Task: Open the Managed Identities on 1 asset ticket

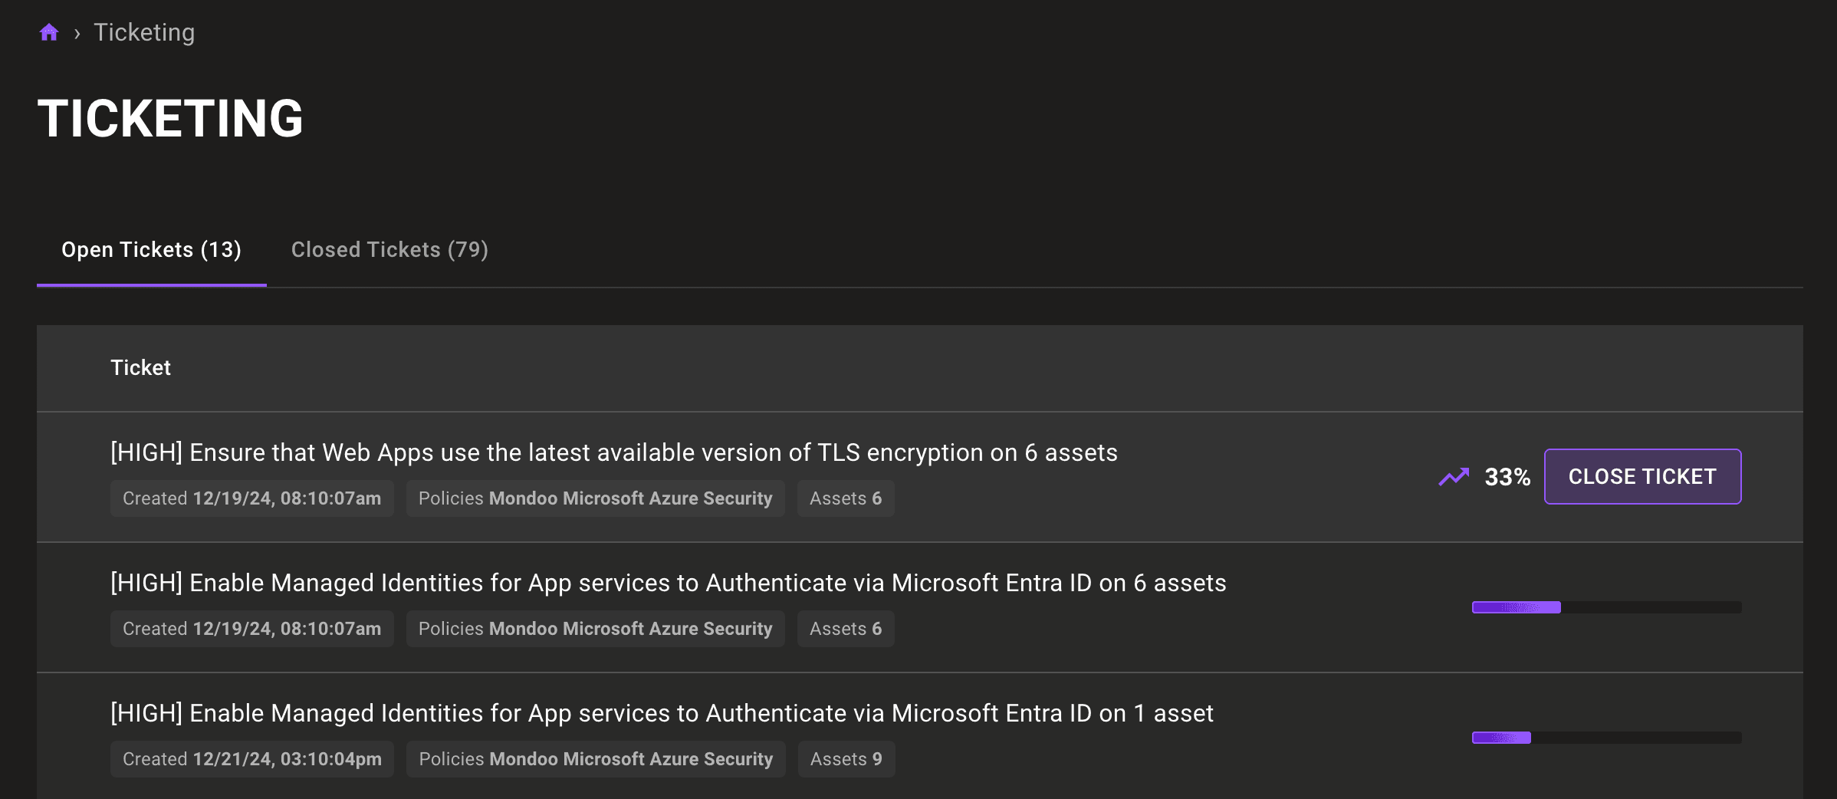Action: tap(662, 713)
